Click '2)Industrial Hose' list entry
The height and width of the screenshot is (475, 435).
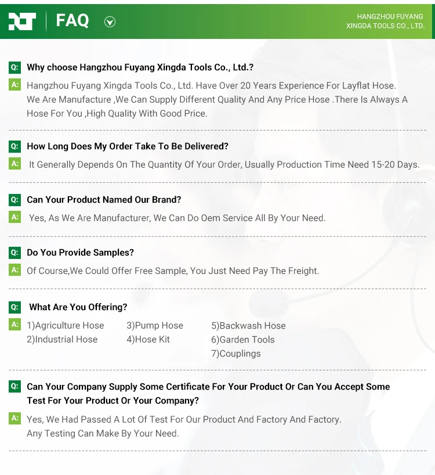pyautogui.click(x=62, y=339)
